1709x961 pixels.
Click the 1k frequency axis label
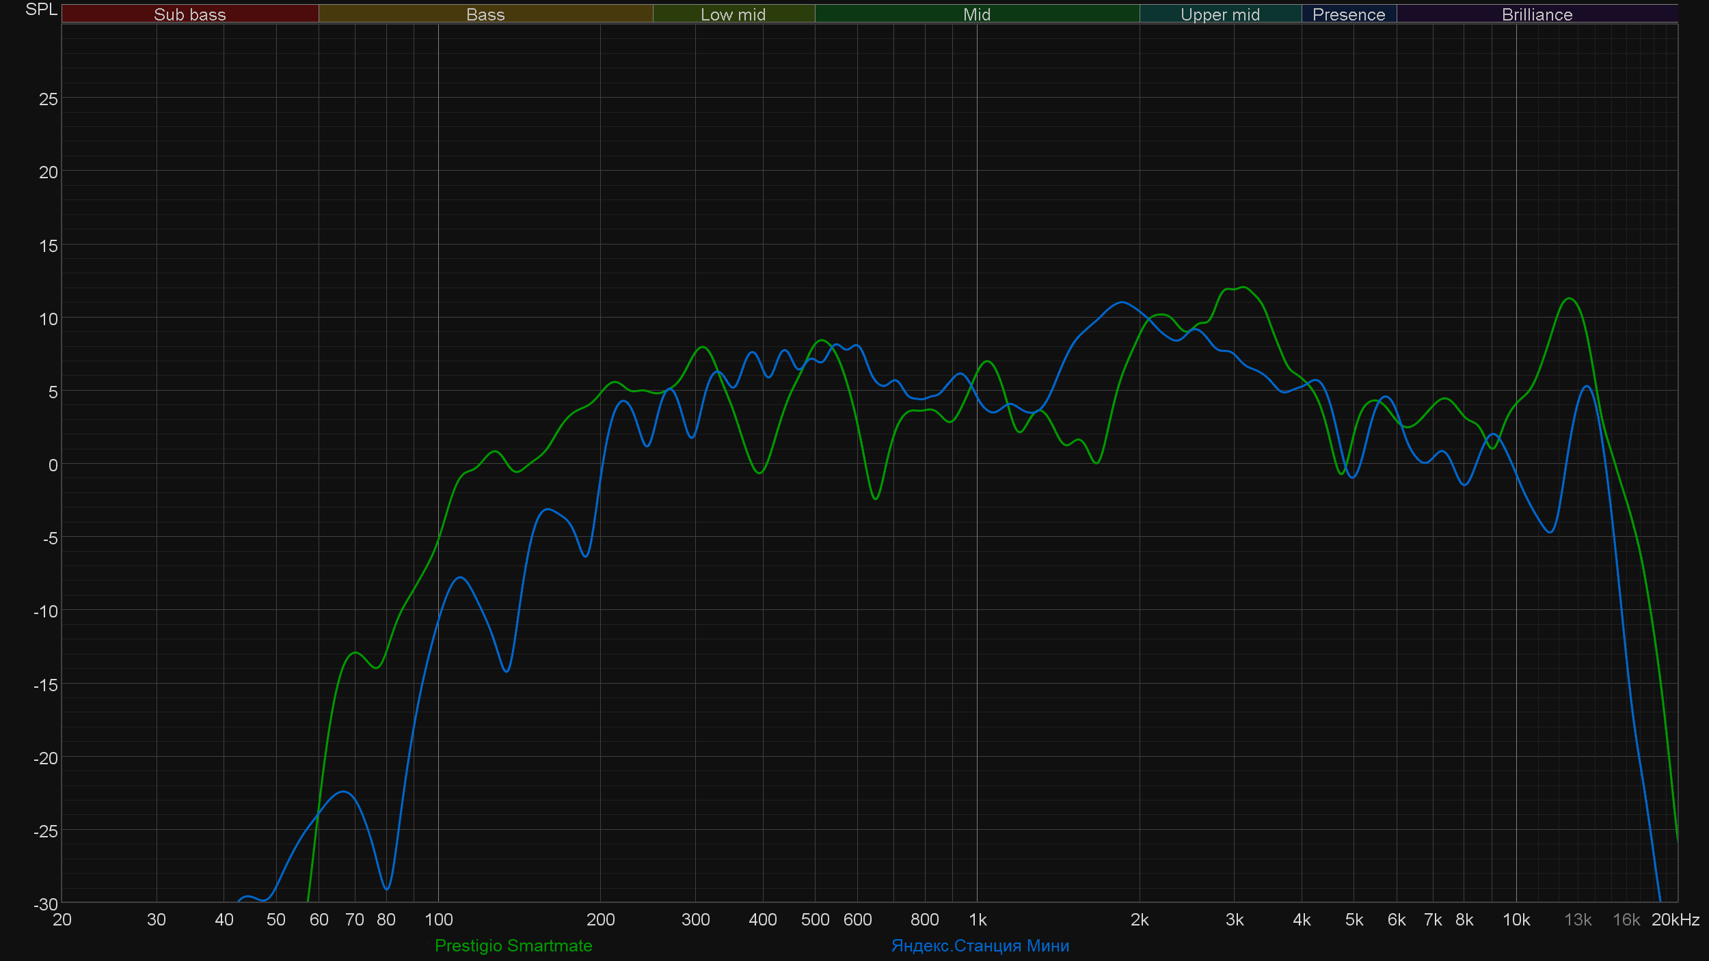(x=978, y=919)
